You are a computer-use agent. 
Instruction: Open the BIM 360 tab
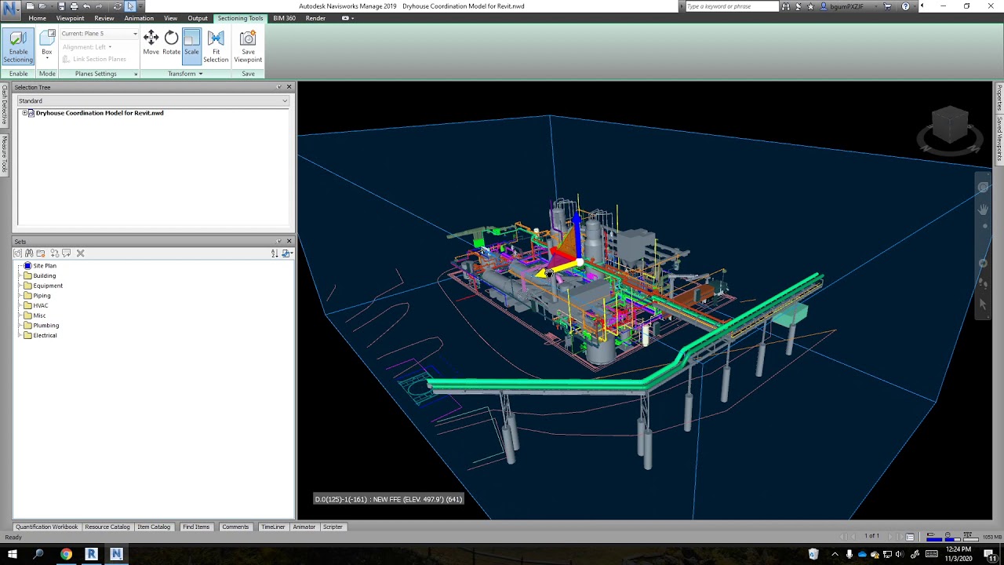[x=284, y=18]
